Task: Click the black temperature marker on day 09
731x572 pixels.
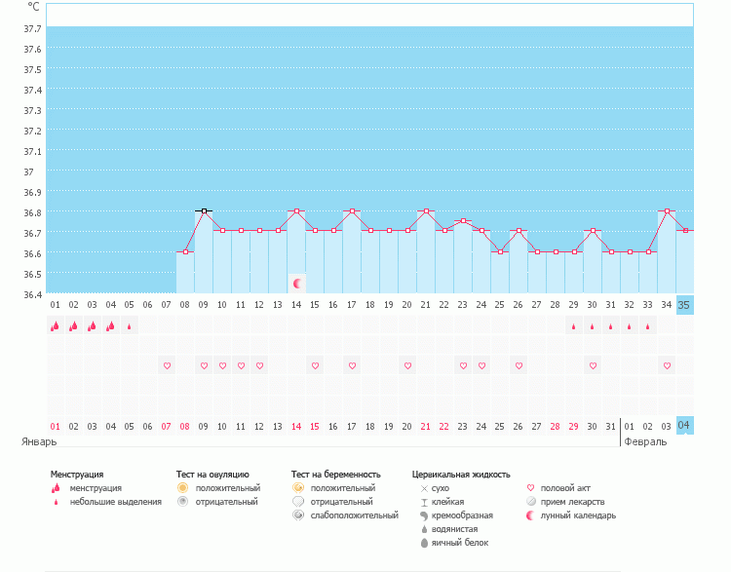Action: pos(204,210)
